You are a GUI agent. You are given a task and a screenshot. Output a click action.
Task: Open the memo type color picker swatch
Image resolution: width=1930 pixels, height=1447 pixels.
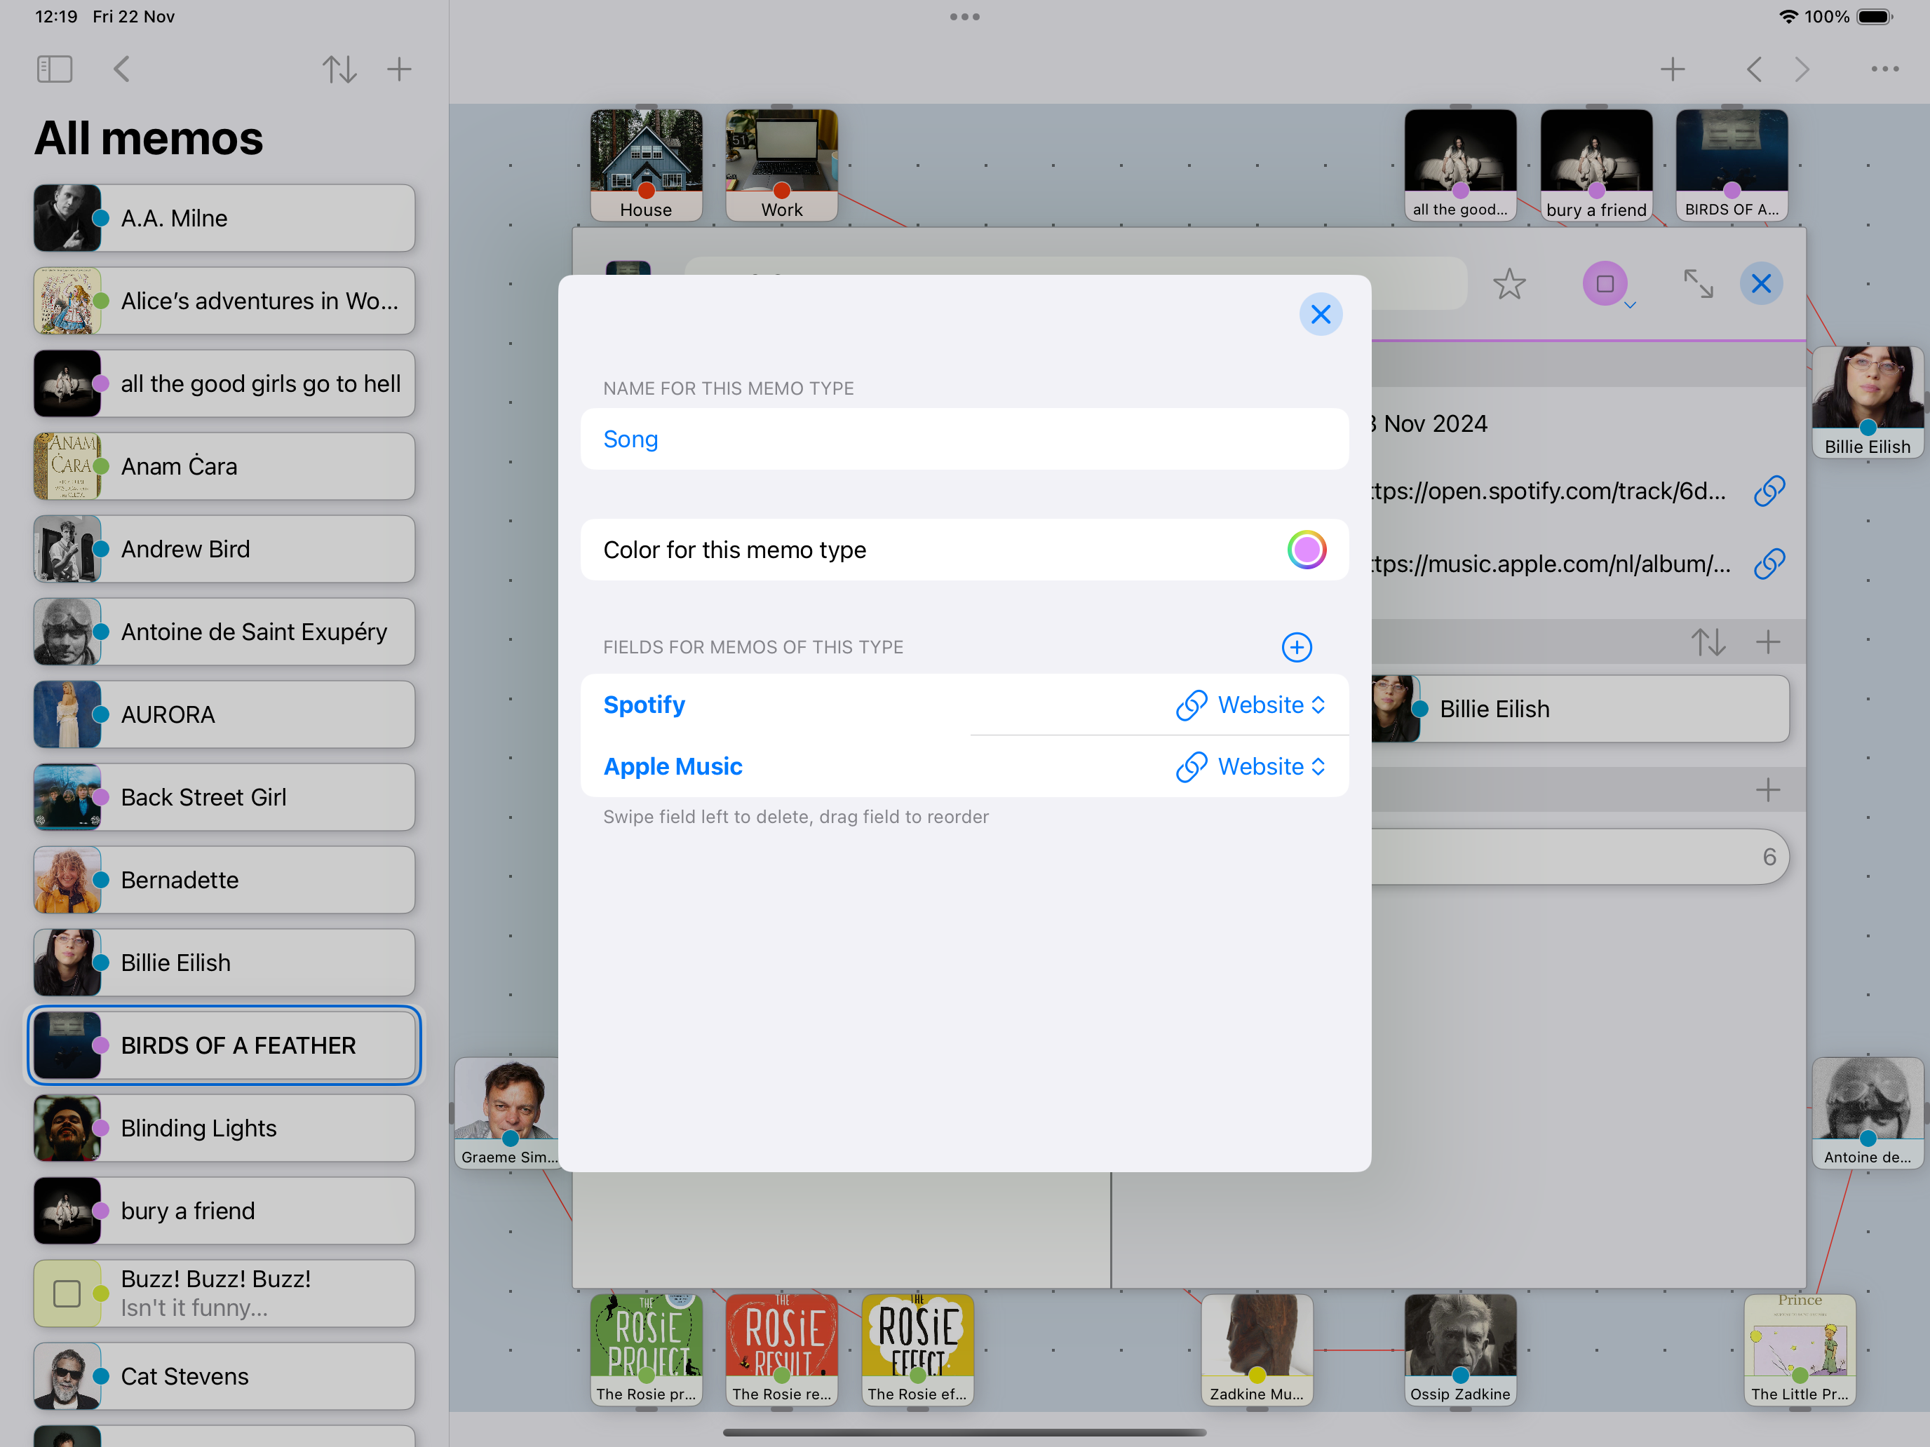pos(1306,550)
